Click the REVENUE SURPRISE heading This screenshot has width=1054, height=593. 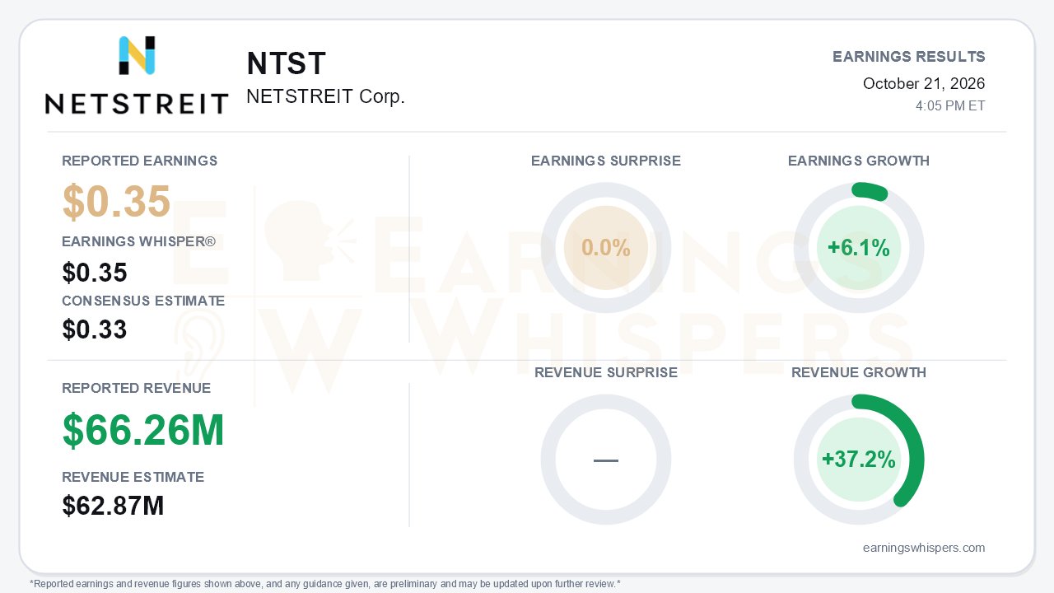[x=606, y=372]
